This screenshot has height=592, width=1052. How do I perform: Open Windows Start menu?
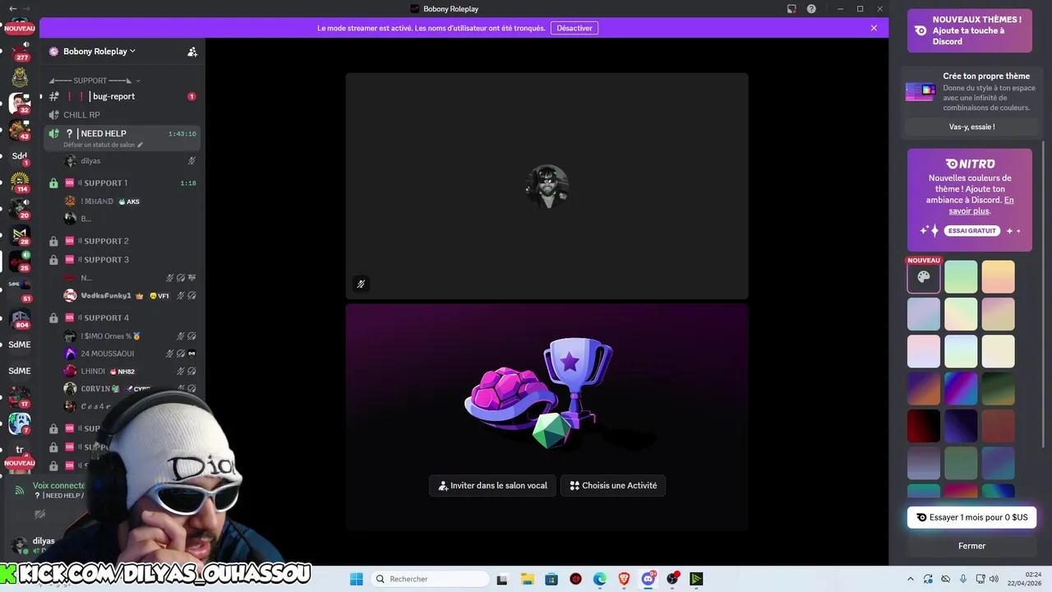click(357, 579)
